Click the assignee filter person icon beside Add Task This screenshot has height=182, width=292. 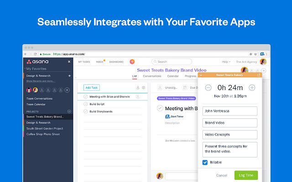(x=138, y=87)
